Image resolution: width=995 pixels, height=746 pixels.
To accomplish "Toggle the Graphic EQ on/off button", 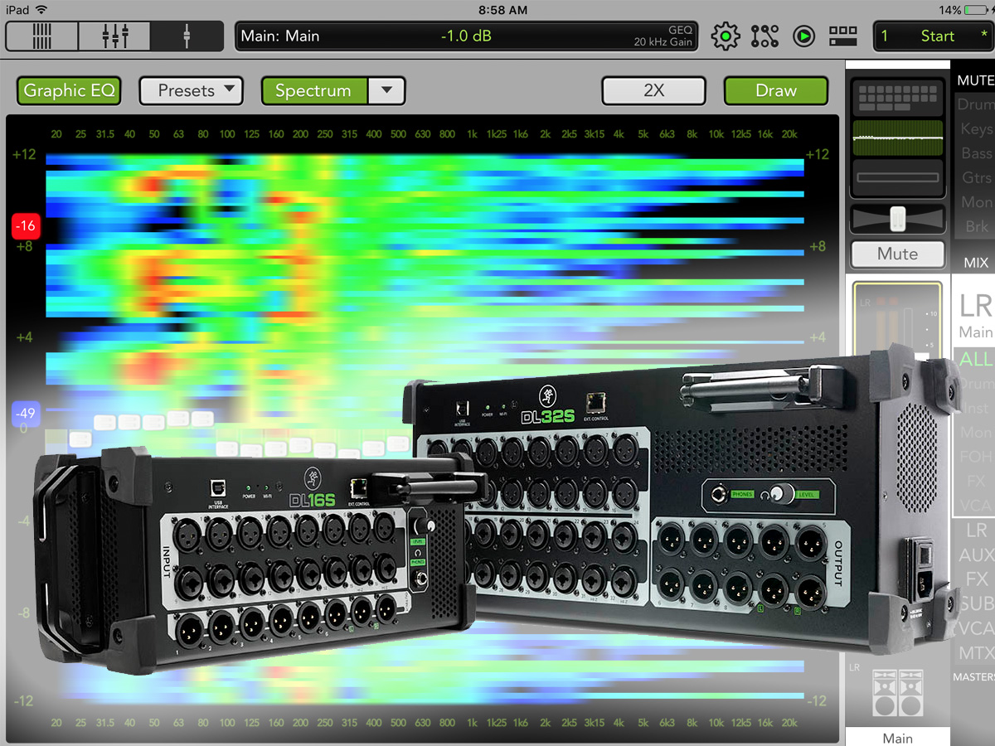I will coord(69,91).
